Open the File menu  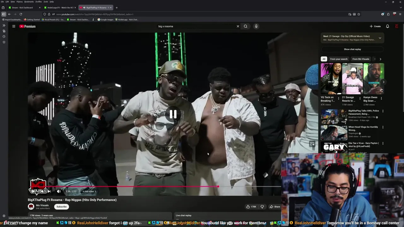3,2
